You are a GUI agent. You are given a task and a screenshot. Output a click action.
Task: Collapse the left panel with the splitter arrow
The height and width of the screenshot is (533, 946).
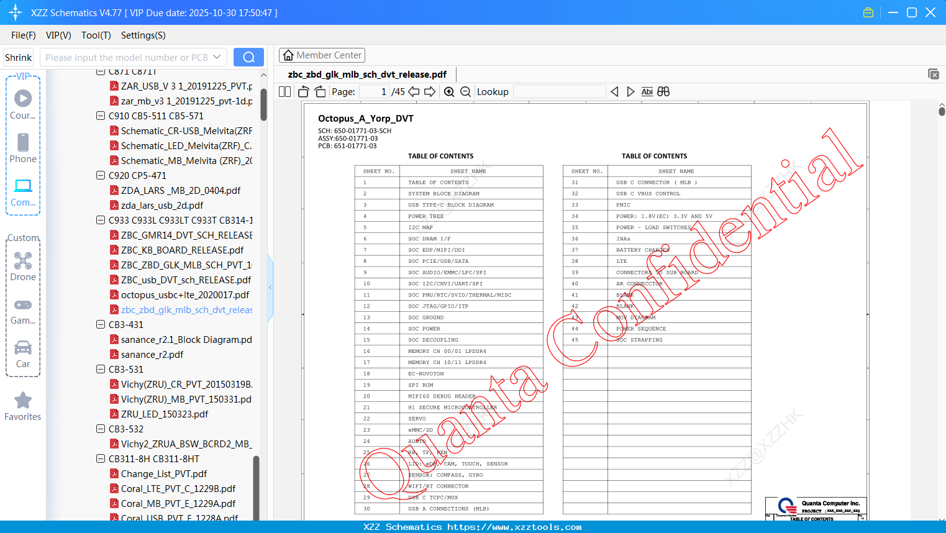point(270,287)
